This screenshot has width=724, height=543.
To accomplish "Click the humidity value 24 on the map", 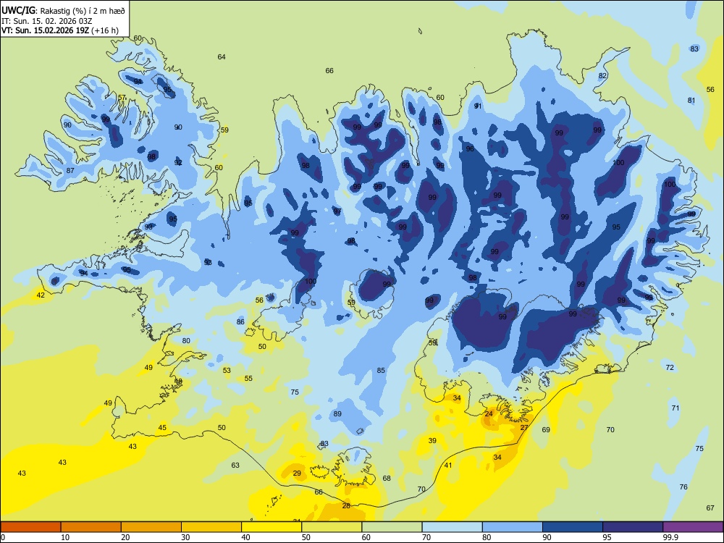I will (489, 413).
